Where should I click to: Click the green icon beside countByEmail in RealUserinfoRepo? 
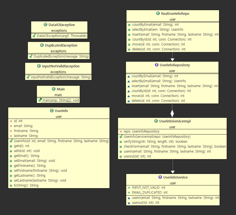(x=129, y=25)
